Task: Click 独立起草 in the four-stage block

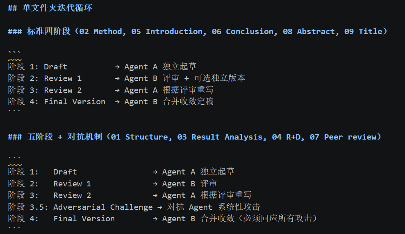Action: click(180, 67)
